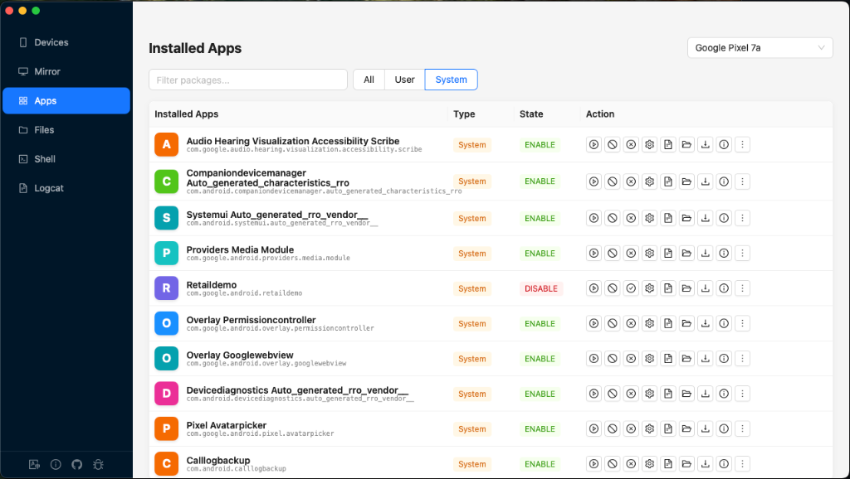Browse files of Overlay Permissioncontroller
The height and width of the screenshot is (479, 850).
point(686,323)
